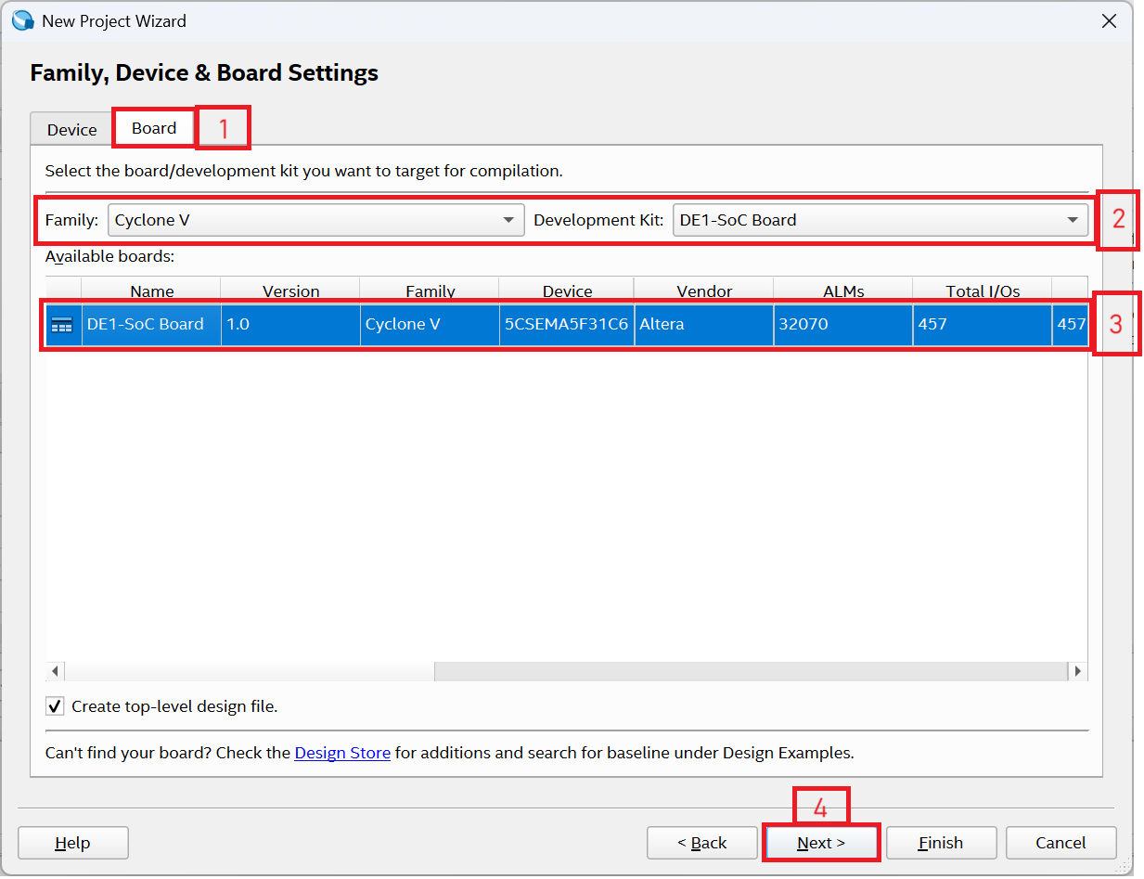1144x879 pixels.
Task: Click the Quartus icon in the title bar
Action: [22, 20]
